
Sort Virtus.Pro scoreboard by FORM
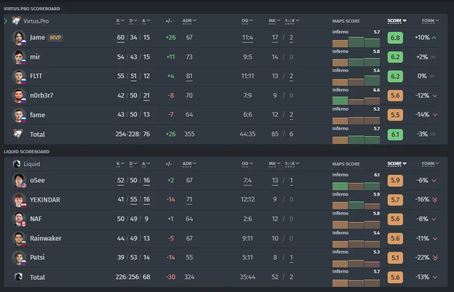(x=430, y=21)
